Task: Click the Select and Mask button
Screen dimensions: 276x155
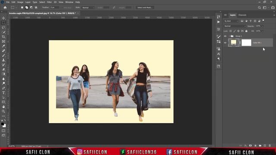Action: (x=145, y=8)
